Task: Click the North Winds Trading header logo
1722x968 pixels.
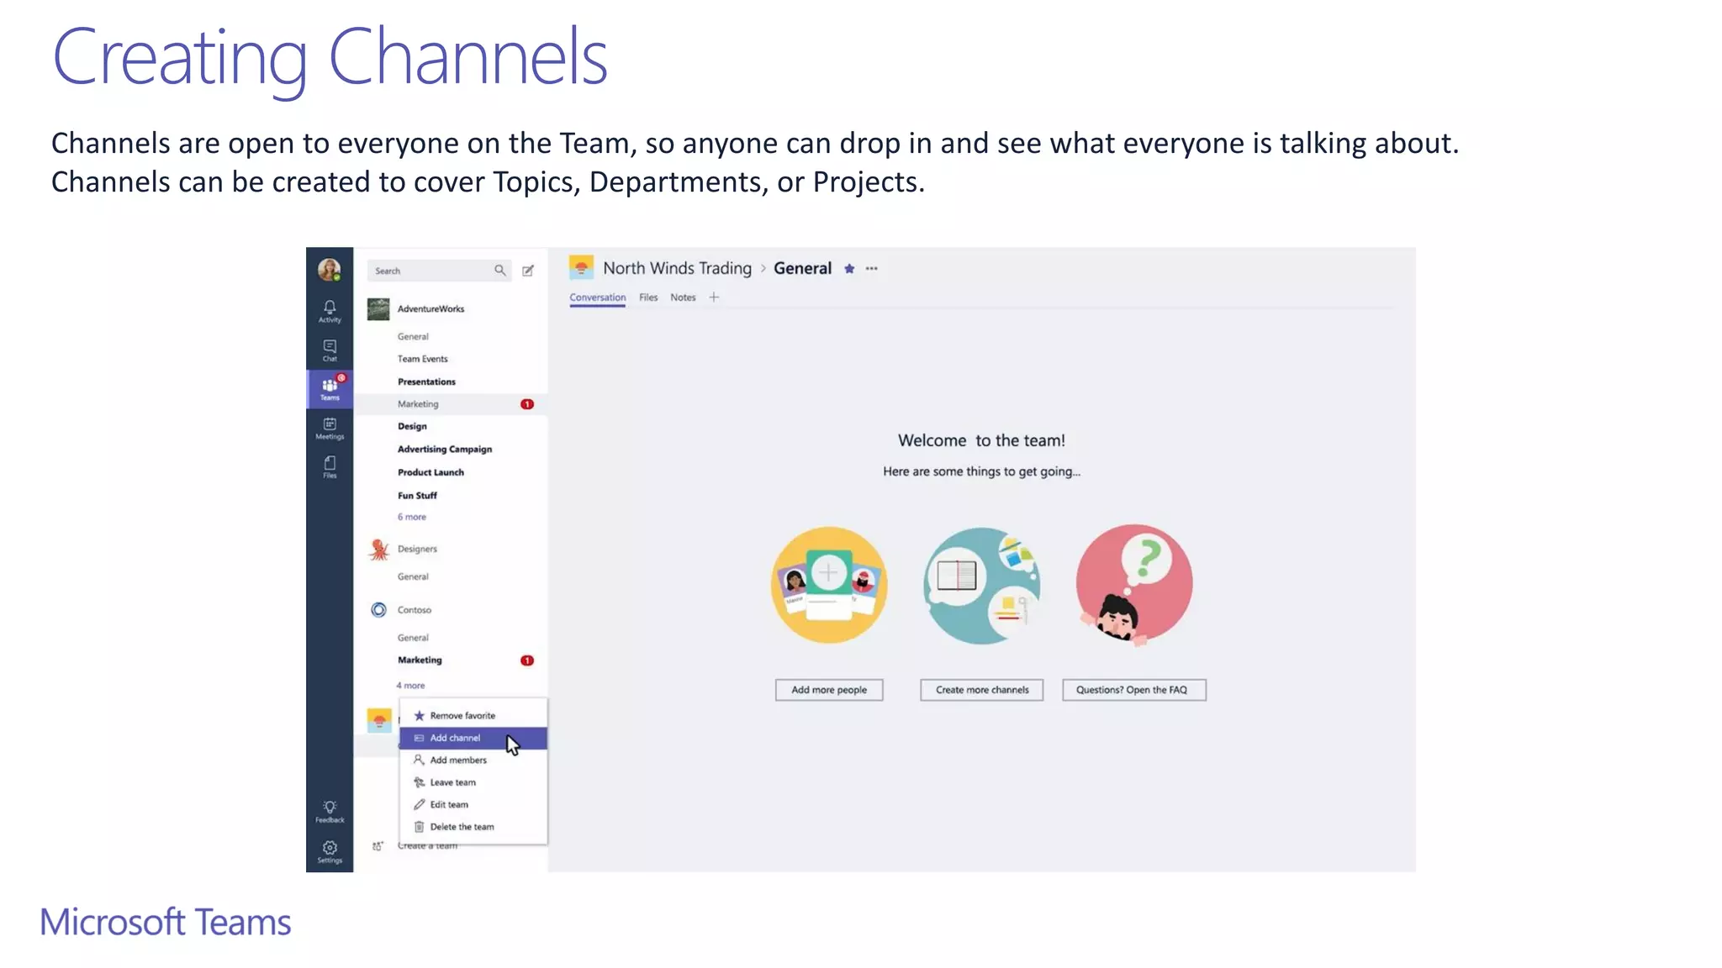Action: 581,268
